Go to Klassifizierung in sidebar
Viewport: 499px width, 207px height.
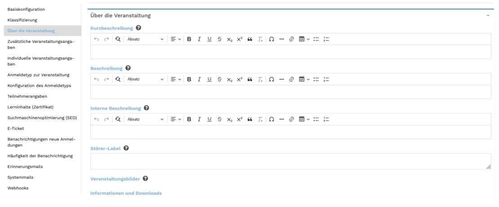(22, 20)
